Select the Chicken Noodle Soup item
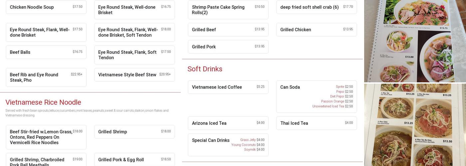Screen dimensions: 466x166 point(46,7)
